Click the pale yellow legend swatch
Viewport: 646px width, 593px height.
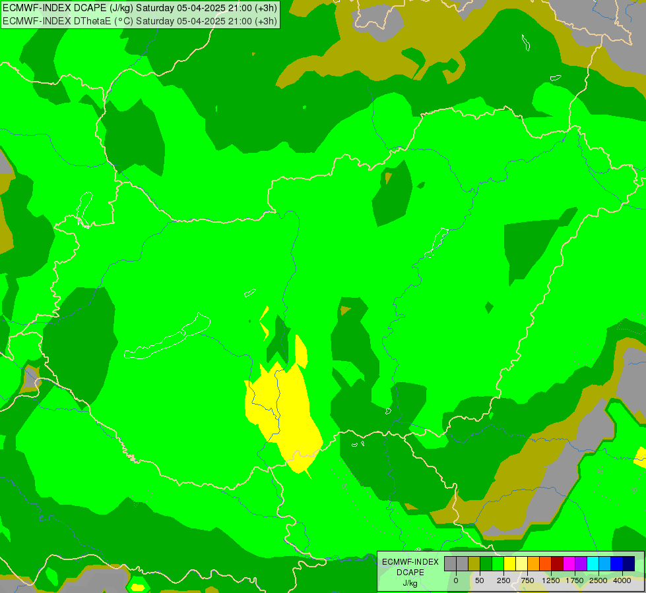521,564
